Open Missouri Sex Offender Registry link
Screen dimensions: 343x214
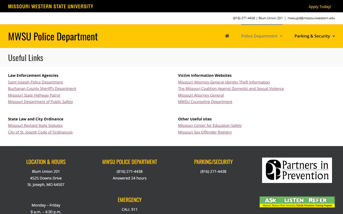(205, 132)
